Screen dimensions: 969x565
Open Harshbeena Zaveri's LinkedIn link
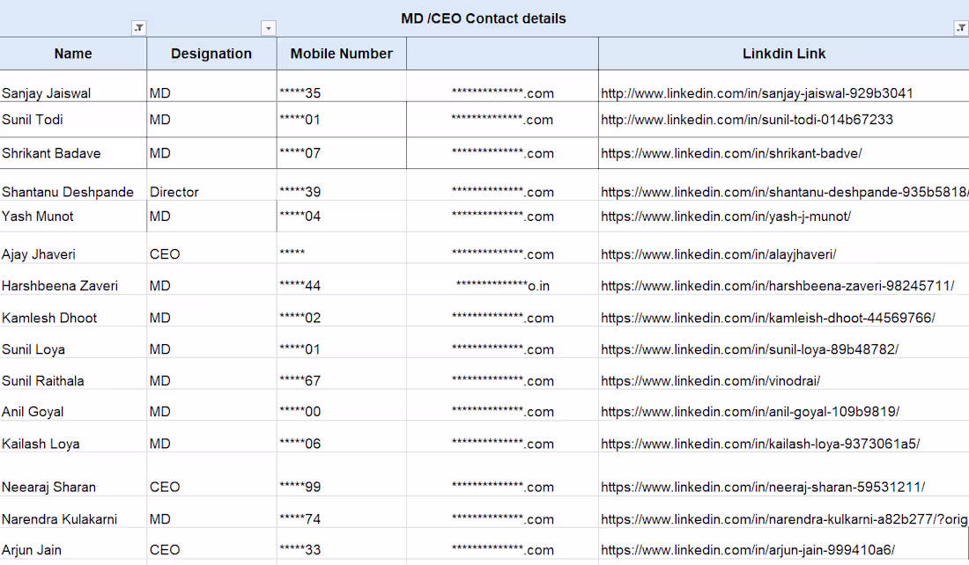click(x=778, y=286)
